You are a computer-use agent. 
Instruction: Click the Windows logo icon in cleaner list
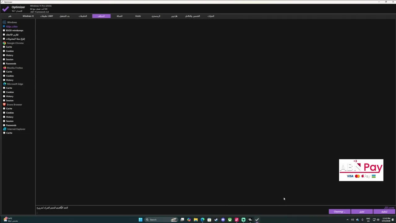coord(4,22)
